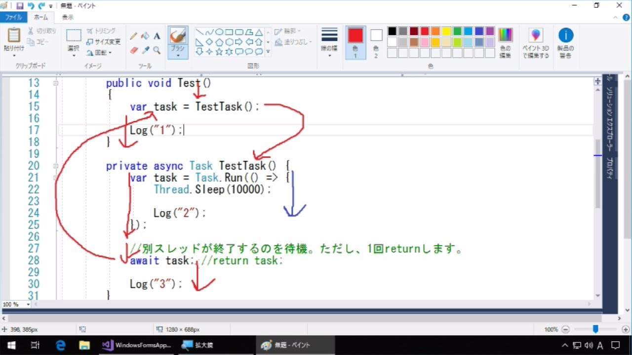
Task: Select the Eraser tool
Action: [133, 50]
